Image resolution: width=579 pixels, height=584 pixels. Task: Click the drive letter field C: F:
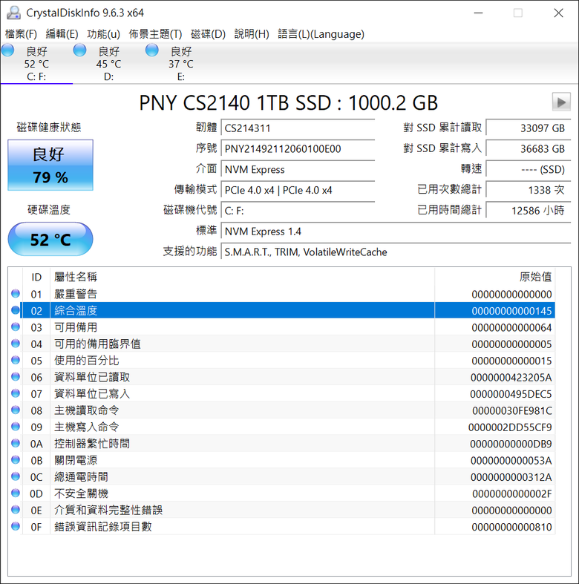pos(298,211)
